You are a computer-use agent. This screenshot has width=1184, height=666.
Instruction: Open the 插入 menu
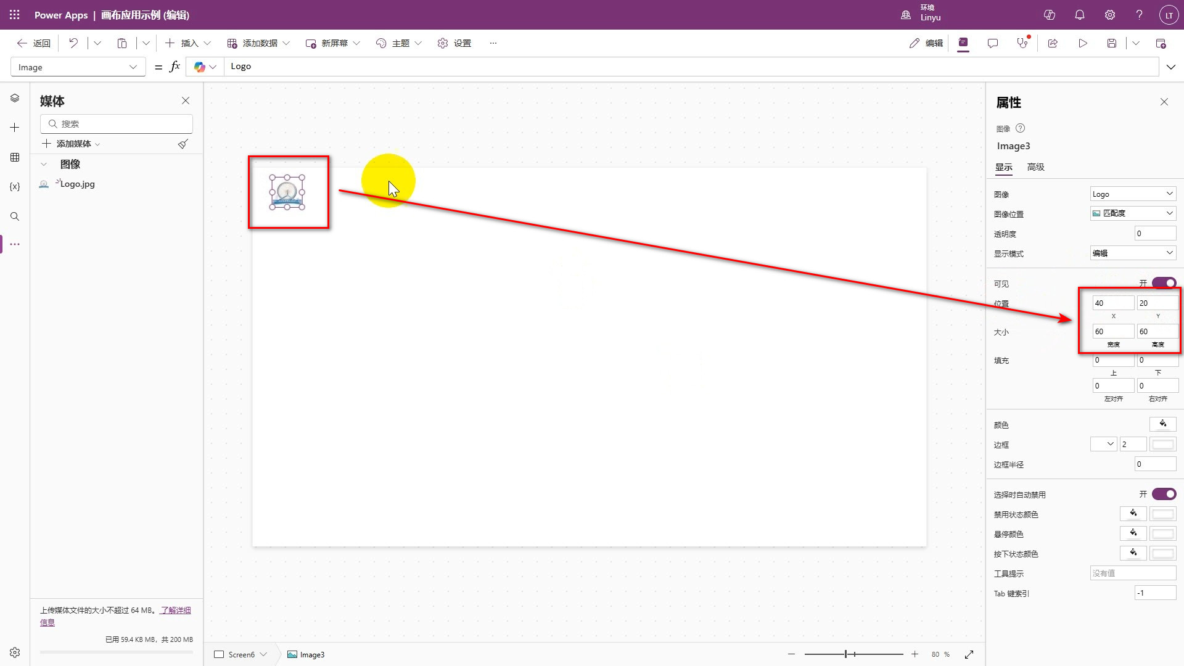189,43
